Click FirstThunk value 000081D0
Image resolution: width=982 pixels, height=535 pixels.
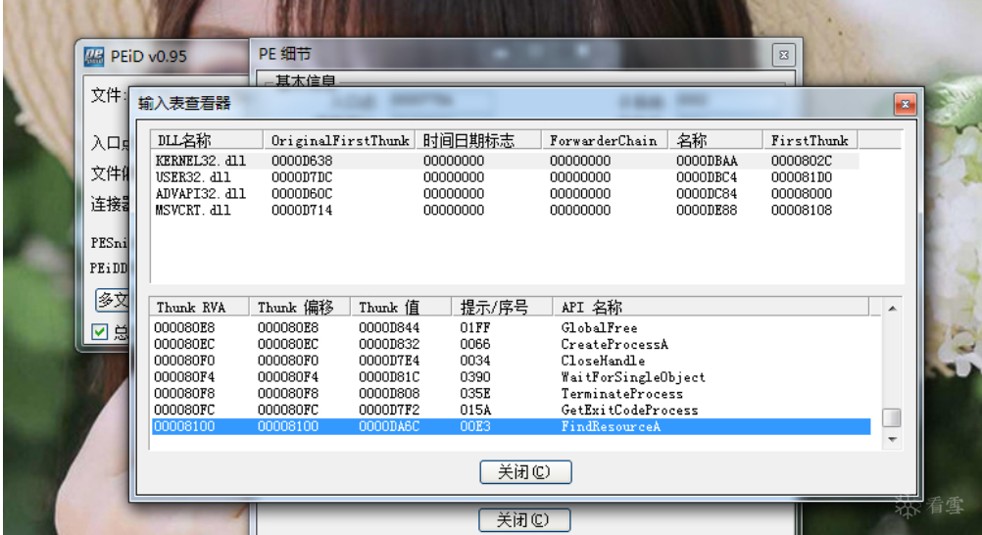tap(802, 177)
